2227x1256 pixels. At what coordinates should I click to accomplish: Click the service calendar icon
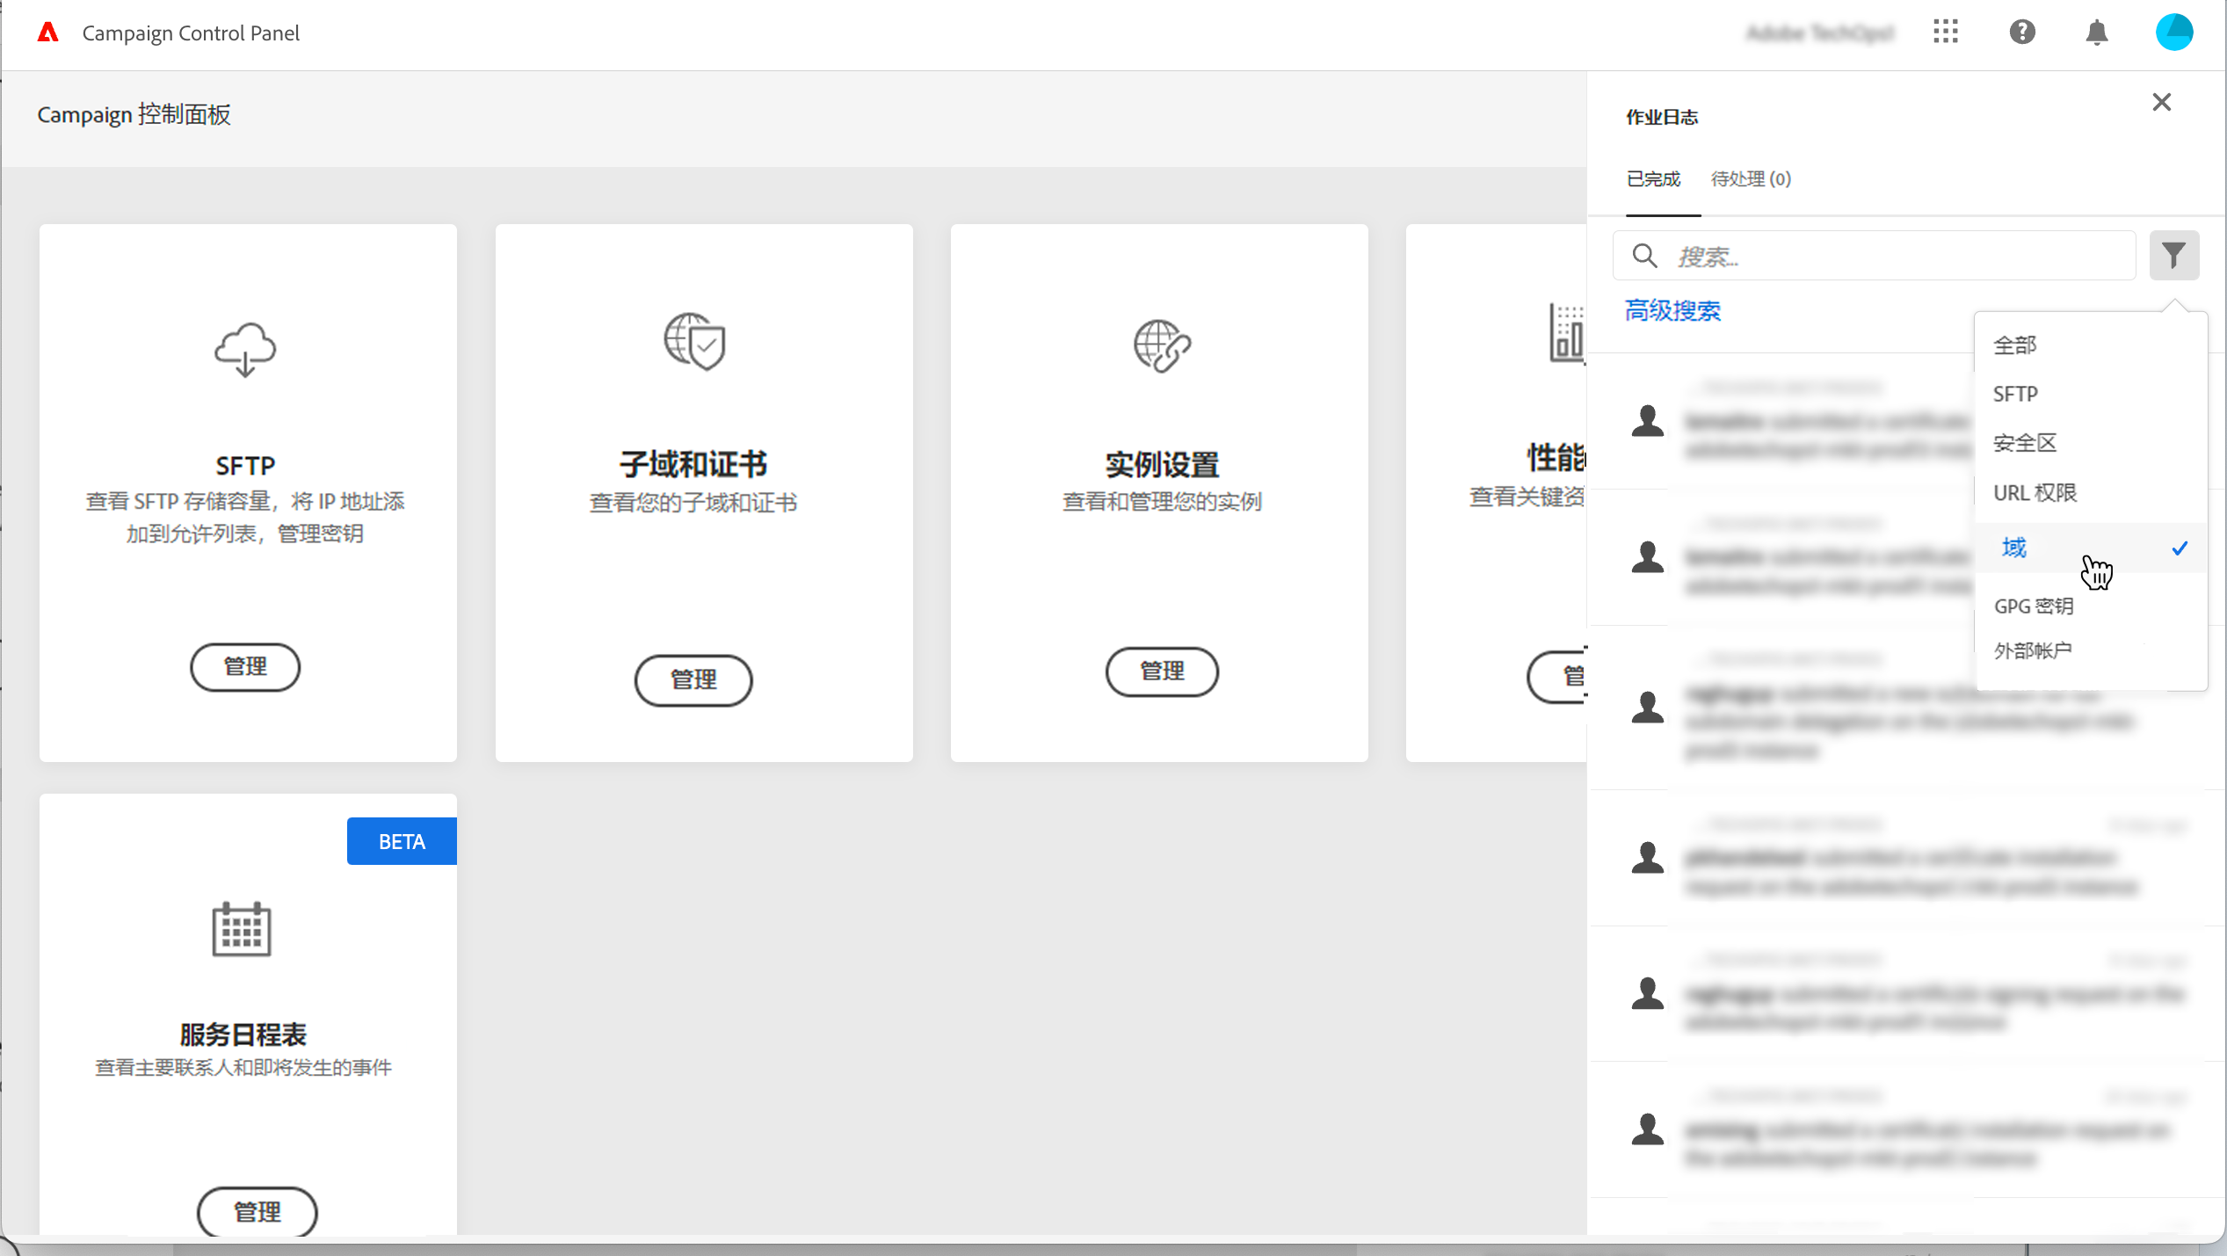point(242,929)
